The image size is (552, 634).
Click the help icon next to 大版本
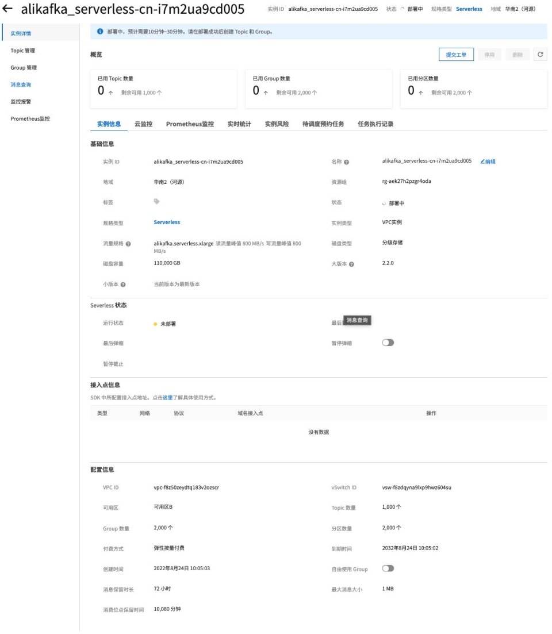point(351,264)
